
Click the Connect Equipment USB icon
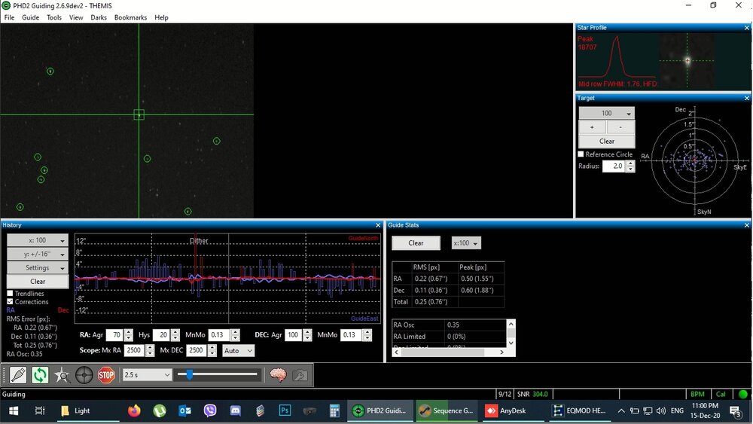pyautogui.click(x=18, y=374)
